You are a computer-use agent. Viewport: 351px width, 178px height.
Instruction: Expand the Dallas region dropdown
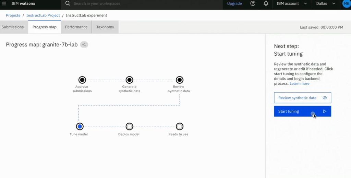326,3
